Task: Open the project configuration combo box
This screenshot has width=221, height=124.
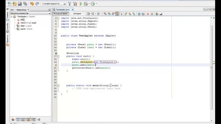Action: 54,4
